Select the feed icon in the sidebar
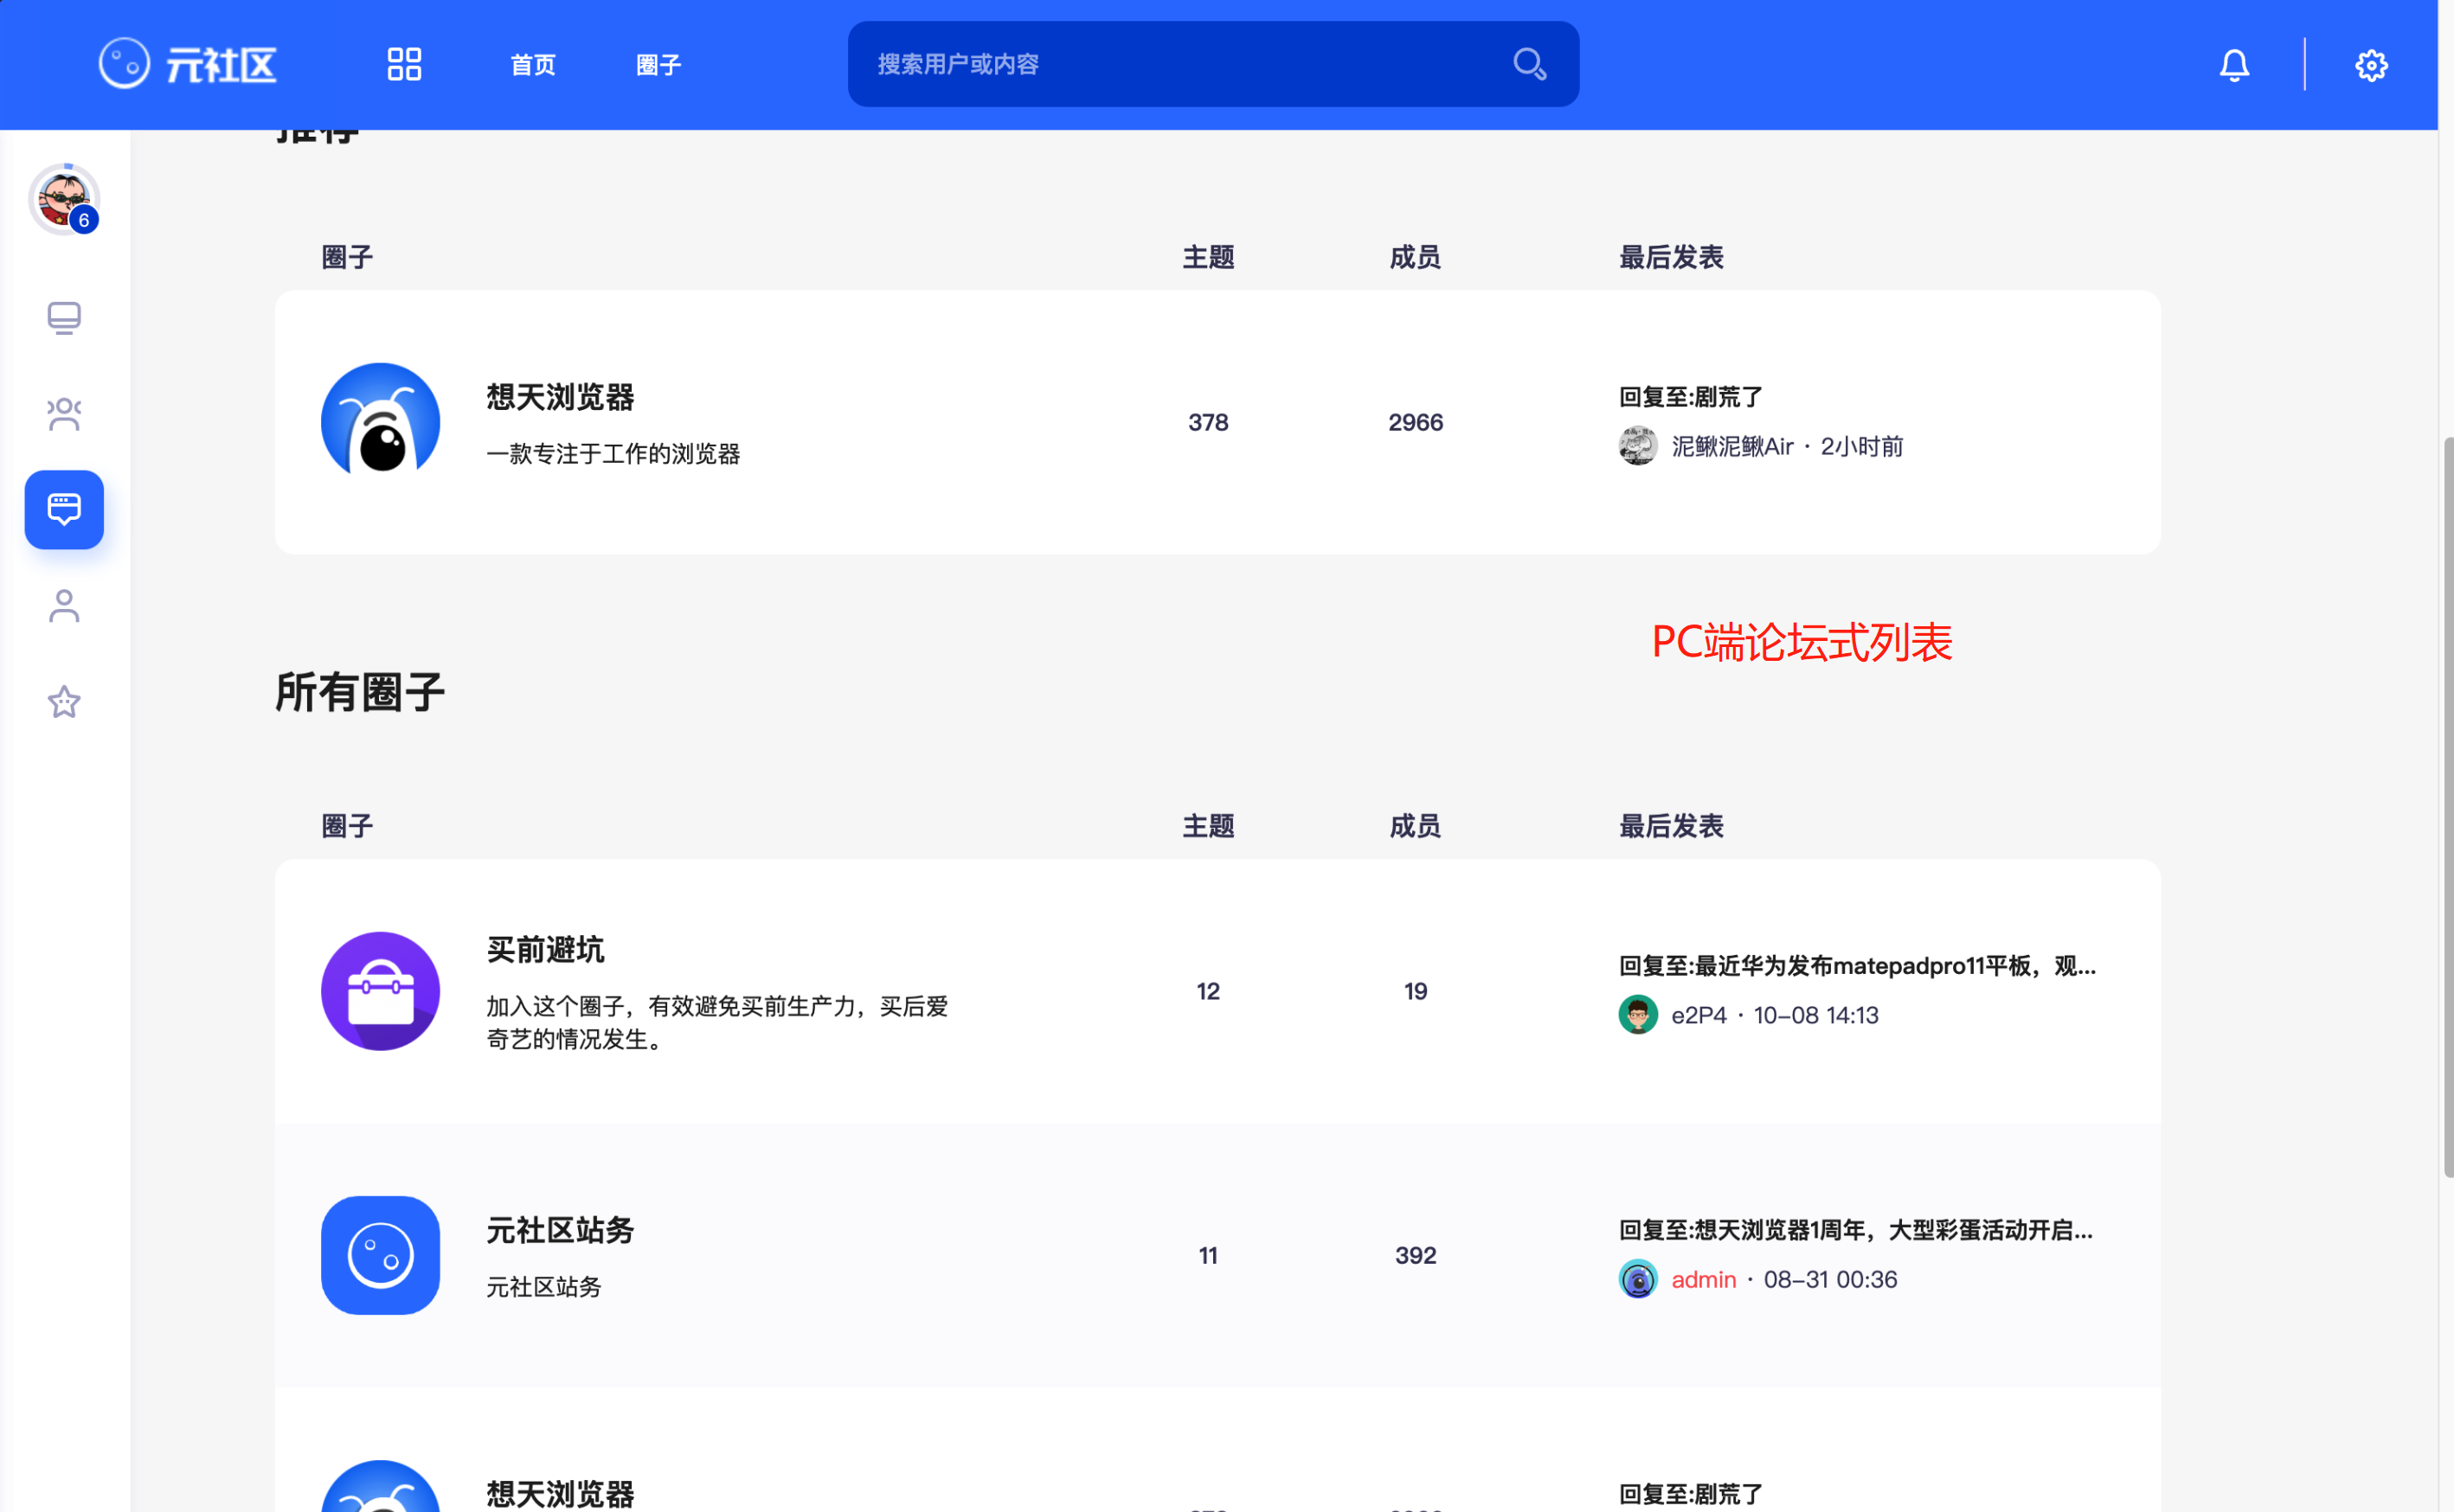This screenshot has width=2454, height=1512. (x=64, y=318)
